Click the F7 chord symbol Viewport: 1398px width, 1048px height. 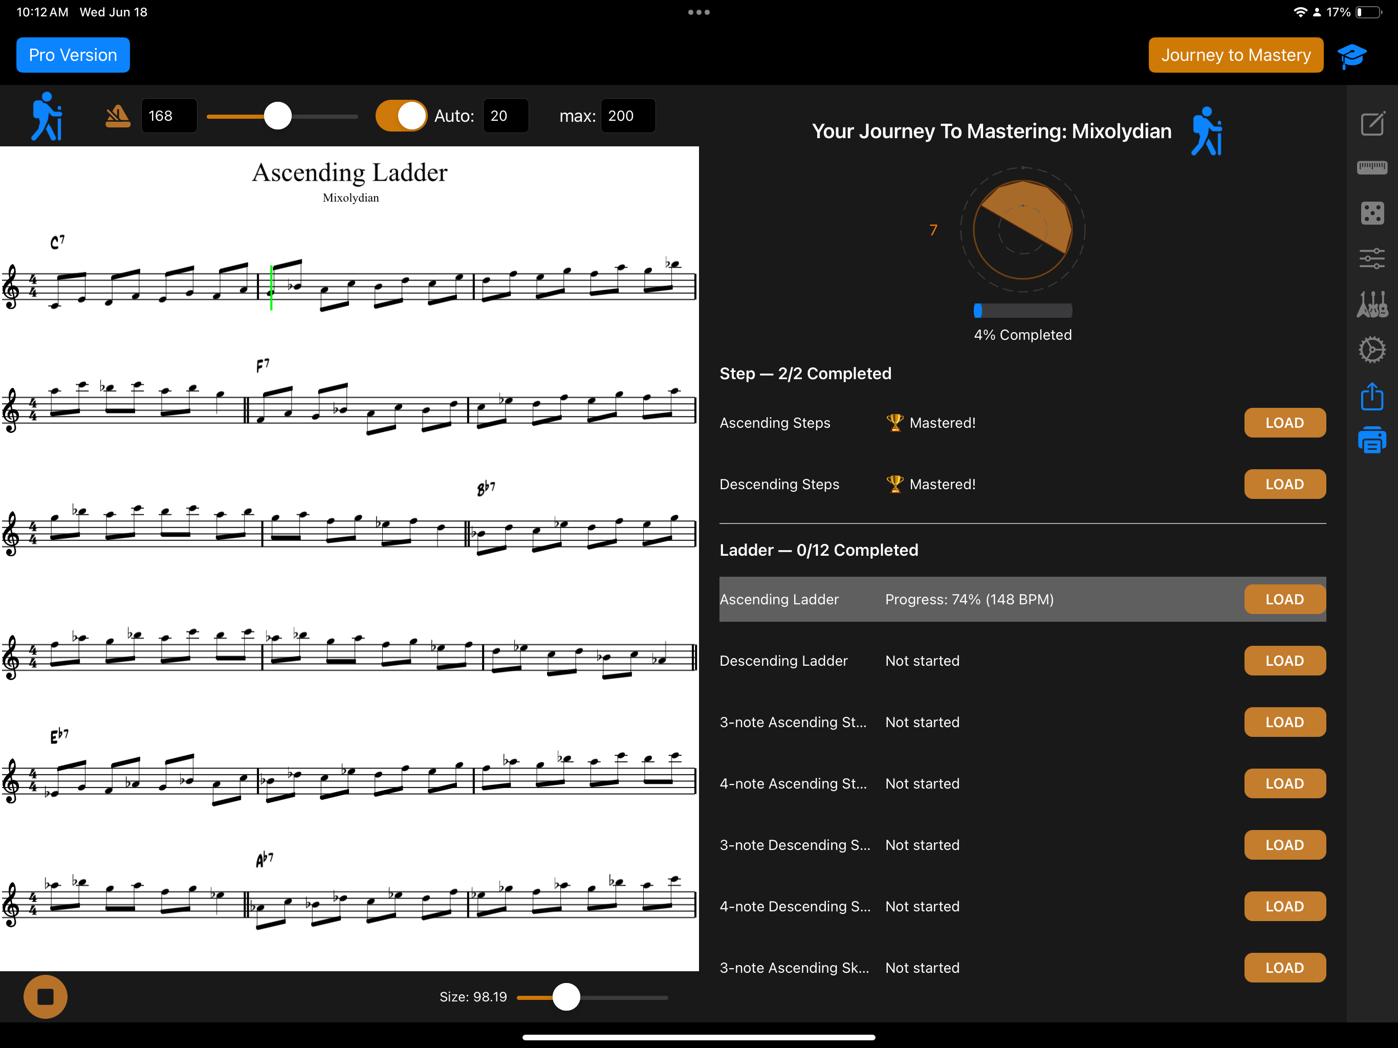(x=263, y=365)
